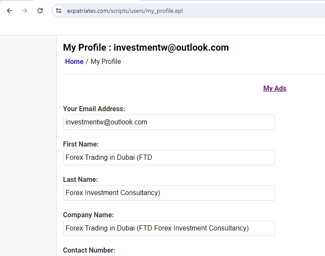Open the My Ads link
Screen dimensions: 325x256
pyautogui.click(x=275, y=88)
